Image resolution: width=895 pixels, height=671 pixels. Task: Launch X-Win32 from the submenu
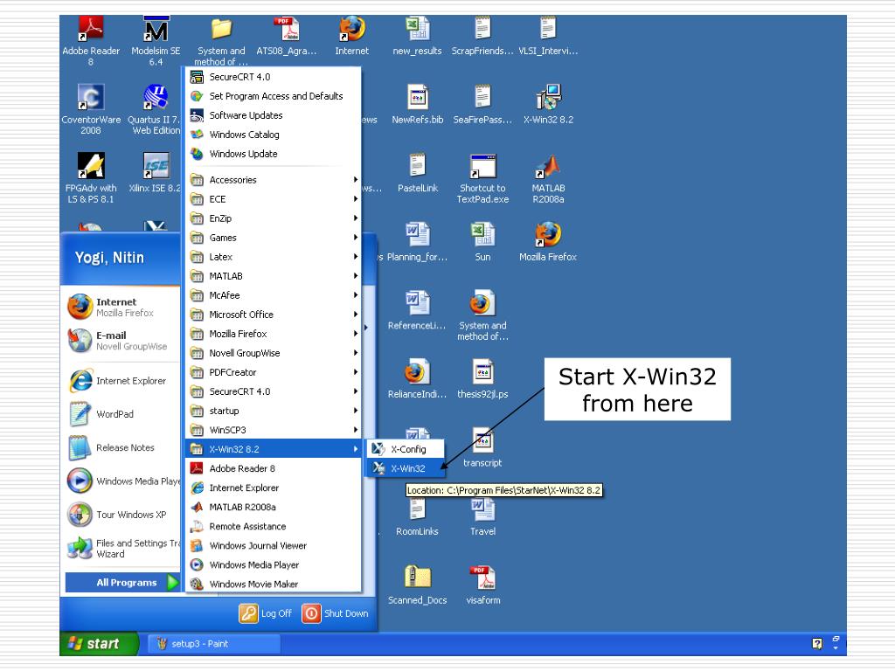(404, 468)
